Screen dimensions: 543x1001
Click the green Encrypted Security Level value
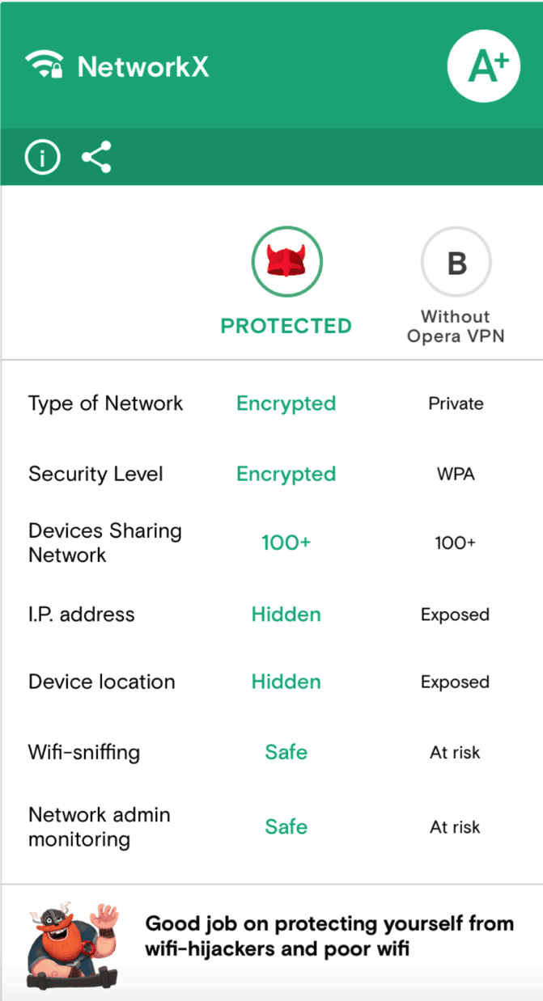[286, 474]
